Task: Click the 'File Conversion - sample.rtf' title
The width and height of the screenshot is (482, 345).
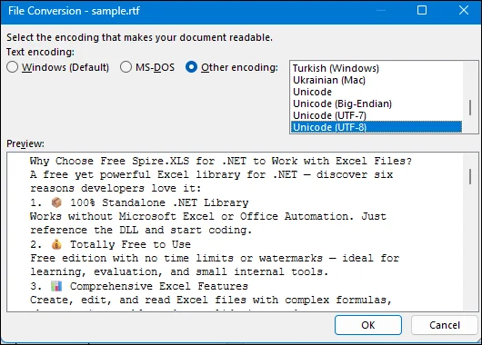Action: [74, 11]
